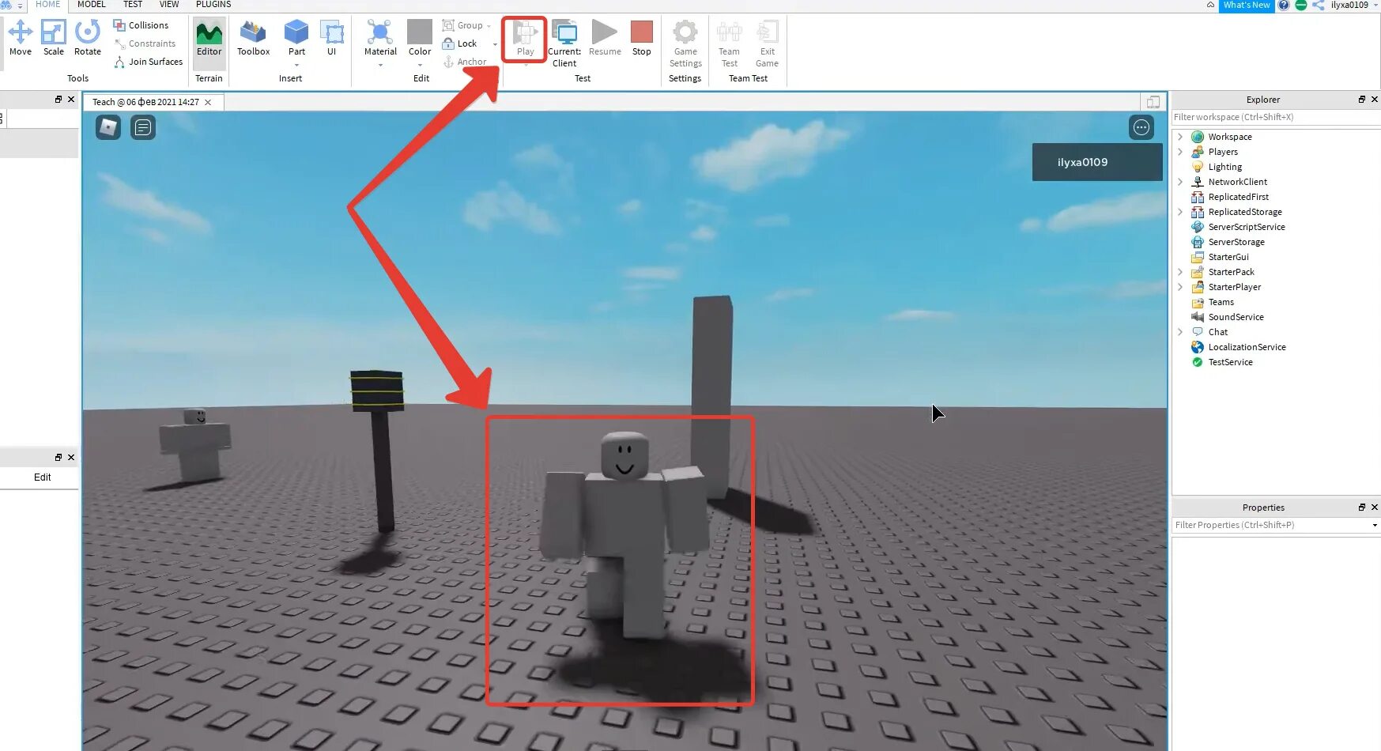The image size is (1381, 751).
Task: Expand the Chat tree node
Action: click(1180, 332)
